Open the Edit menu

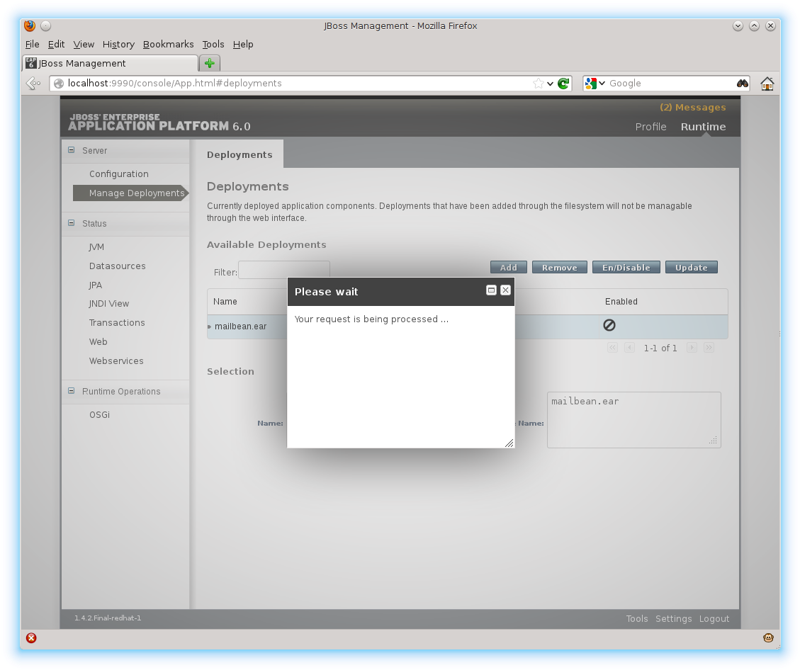pyautogui.click(x=56, y=45)
